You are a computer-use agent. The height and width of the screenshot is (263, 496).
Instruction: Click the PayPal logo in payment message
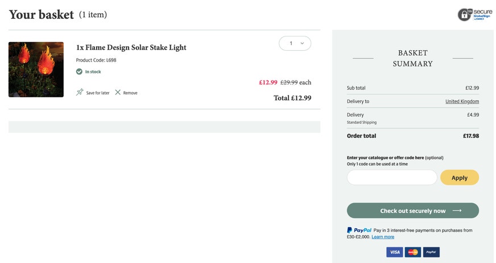359,230
